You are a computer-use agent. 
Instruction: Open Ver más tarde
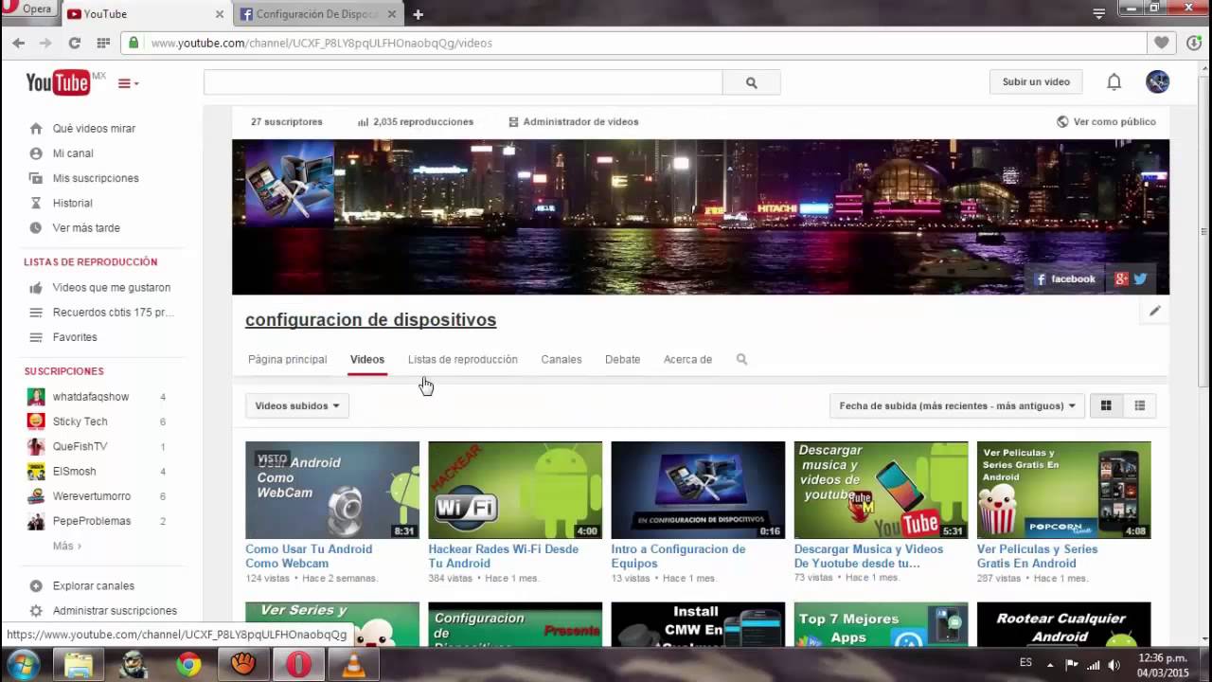pyautogui.click(x=86, y=227)
